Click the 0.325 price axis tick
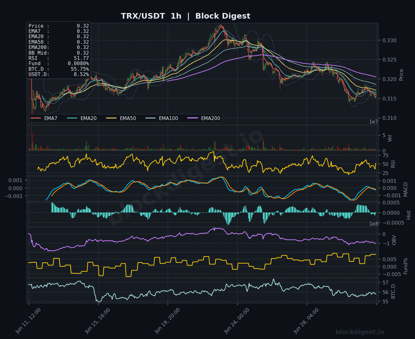Image resolution: width=415 pixels, height=339 pixels. point(389,60)
